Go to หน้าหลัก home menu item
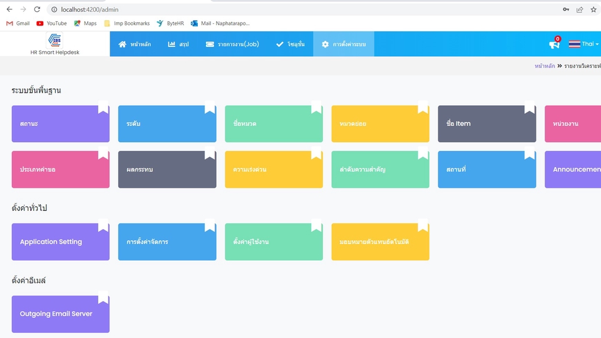The image size is (601, 338). pos(135,44)
